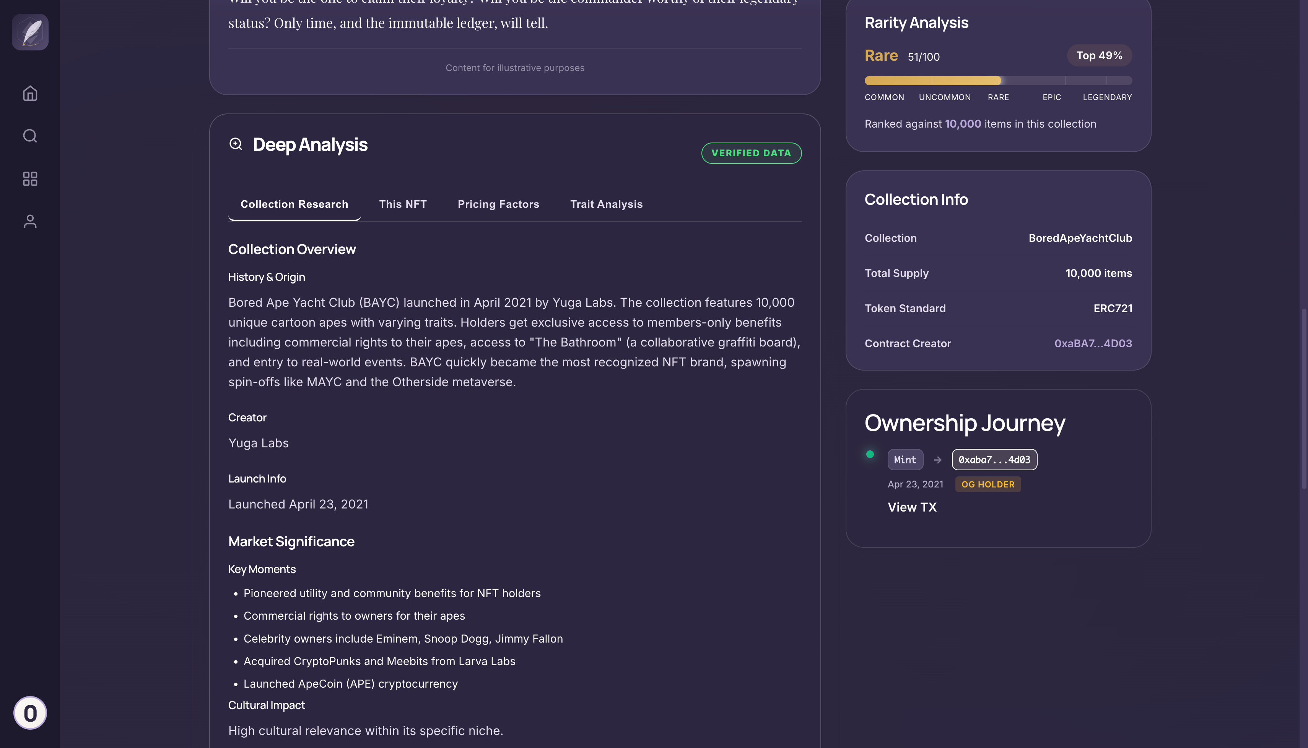Switch to the Trait Analysis tab
1308x748 pixels.
point(606,204)
